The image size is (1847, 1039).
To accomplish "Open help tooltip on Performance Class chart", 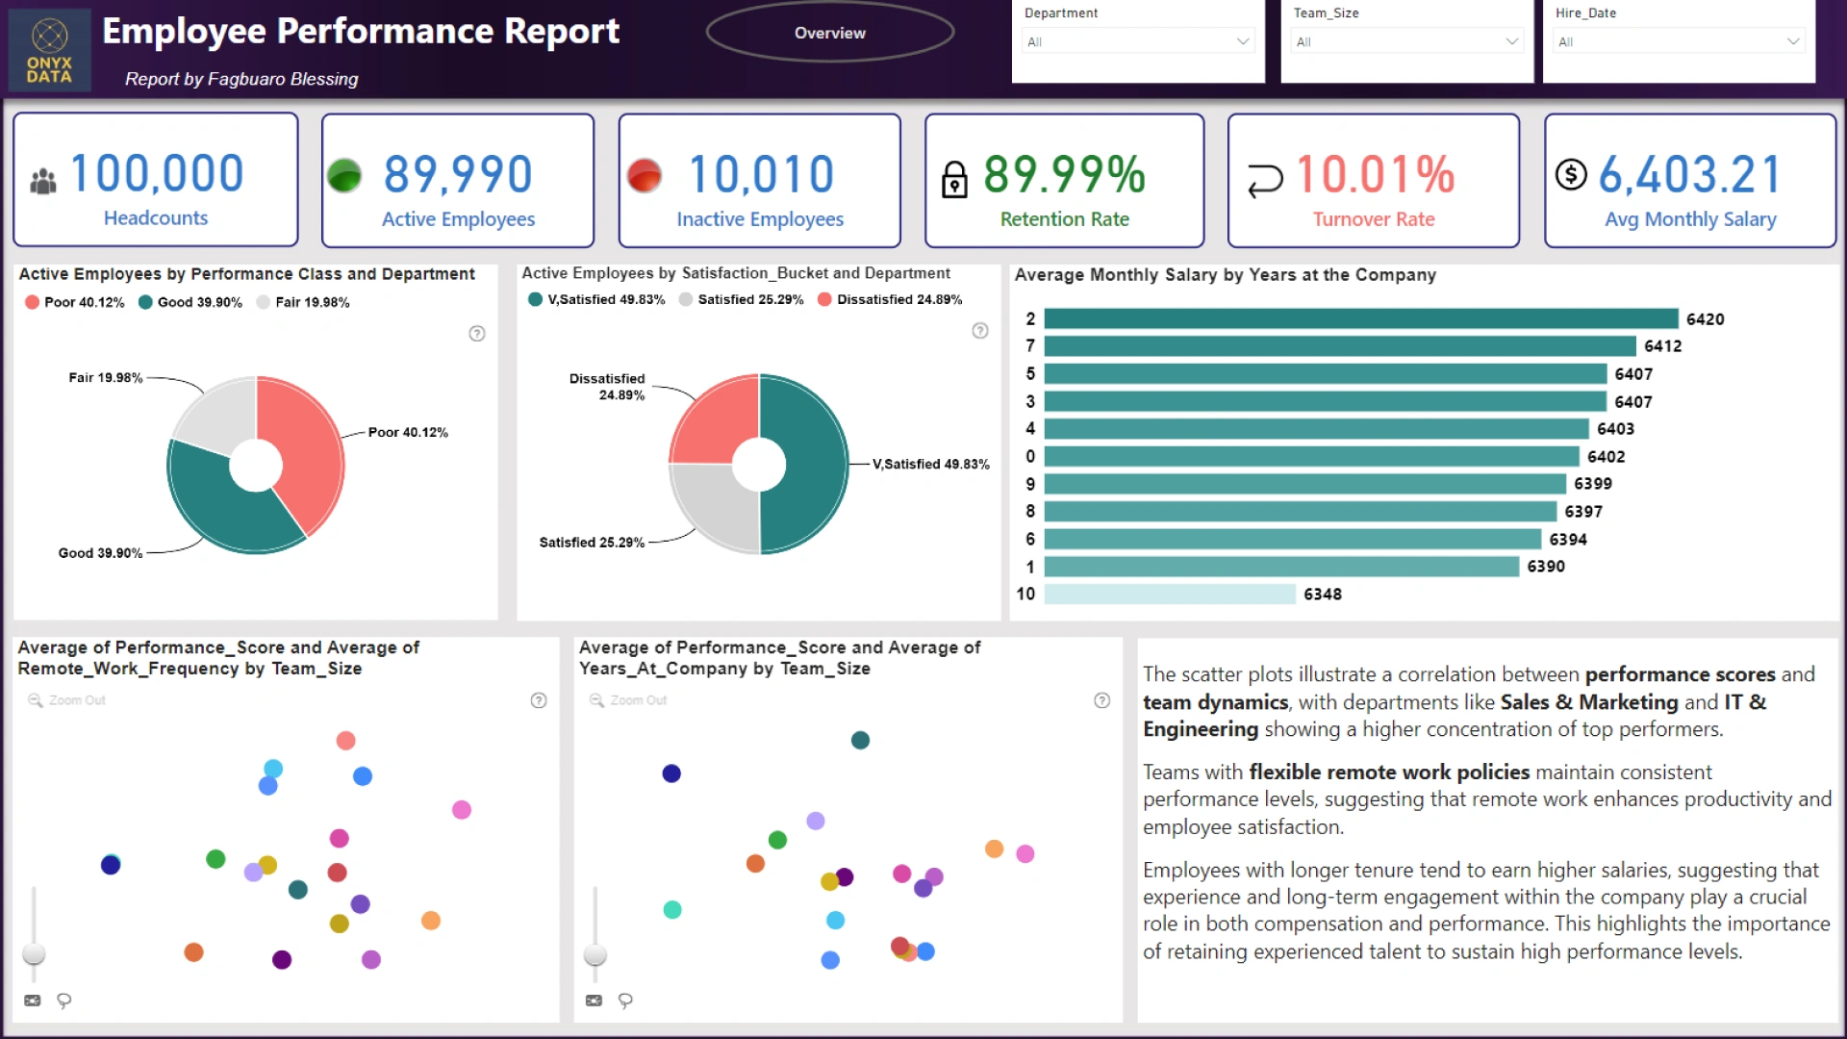I will [x=477, y=334].
